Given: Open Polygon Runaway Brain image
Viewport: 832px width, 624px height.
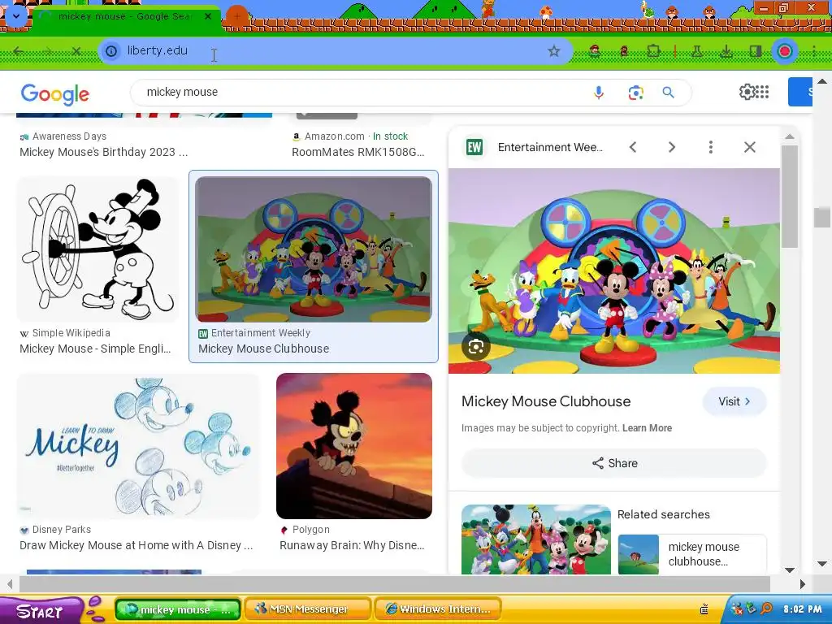Looking at the screenshot, I should (x=354, y=446).
